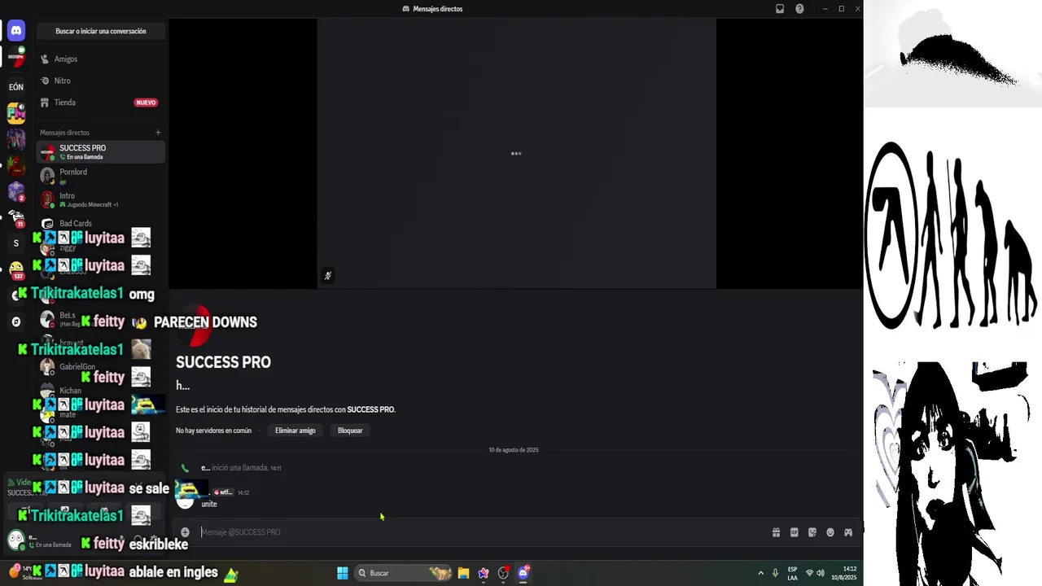Click the NUEVO badge beside Tienda

(x=146, y=103)
